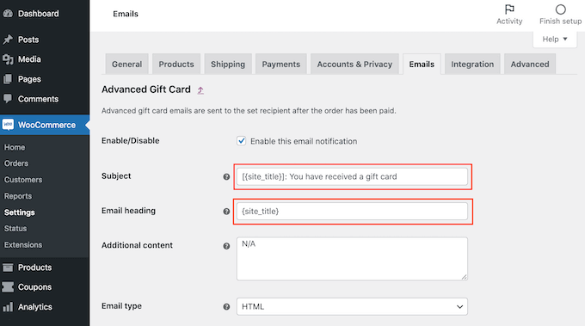Click the Products label in sidebar
Image resolution: width=585 pixels, height=326 pixels.
coord(34,268)
